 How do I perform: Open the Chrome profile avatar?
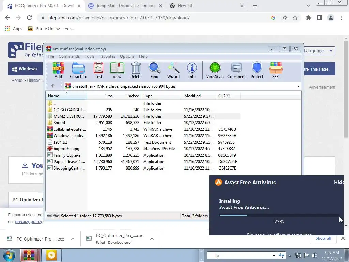pos(331,18)
